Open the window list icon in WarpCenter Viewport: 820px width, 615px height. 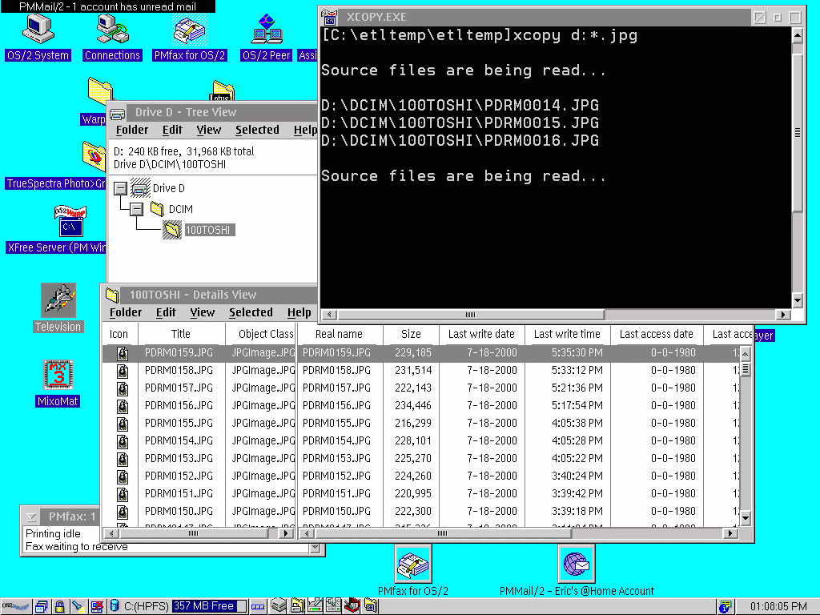pyautogui.click(x=42, y=607)
